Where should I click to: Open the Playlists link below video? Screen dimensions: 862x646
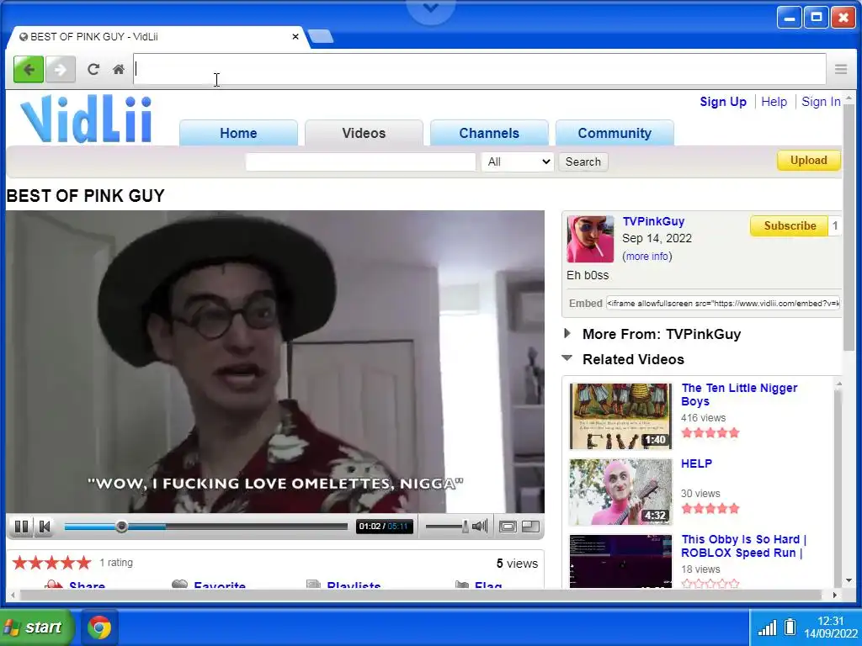354,585
